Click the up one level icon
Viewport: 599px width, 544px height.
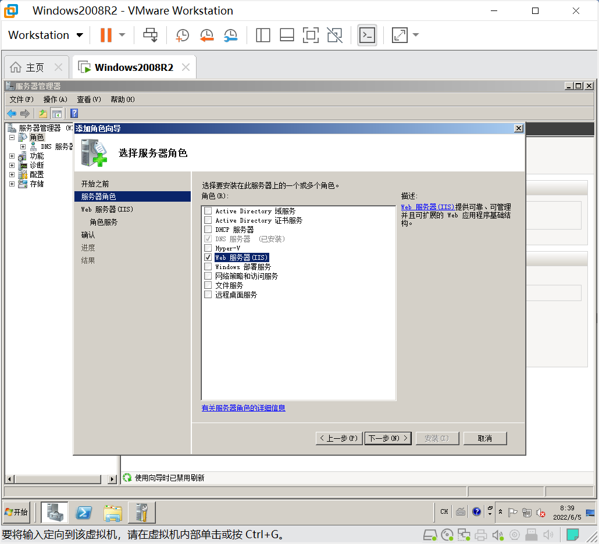click(43, 113)
